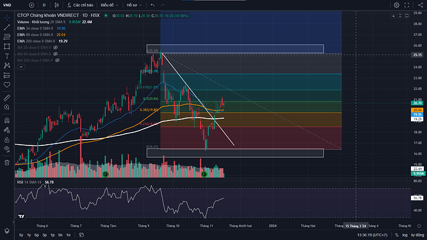Viewport: 427px width, 240px height.
Task: Click the tự động auto scale button
Action: pos(418,235)
